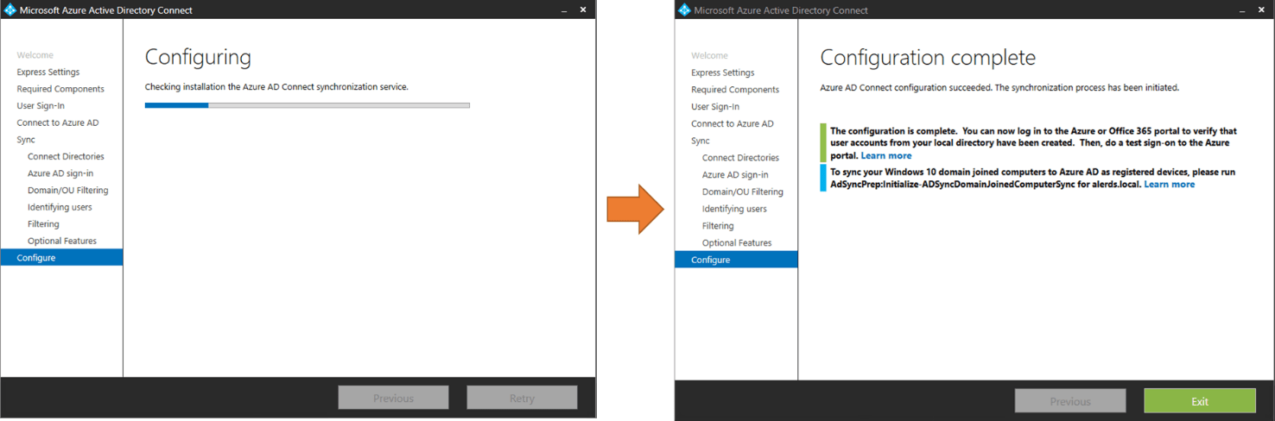Click Previous button in Configuring window
This screenshot has height=421, width=1275.
click(393, 398)
